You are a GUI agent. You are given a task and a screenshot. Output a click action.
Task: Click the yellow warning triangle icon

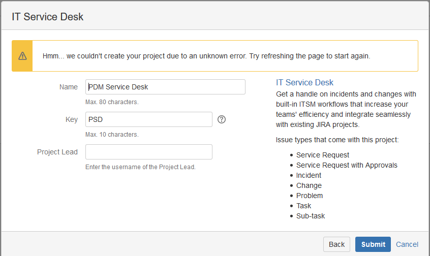[x=22, y=56]
